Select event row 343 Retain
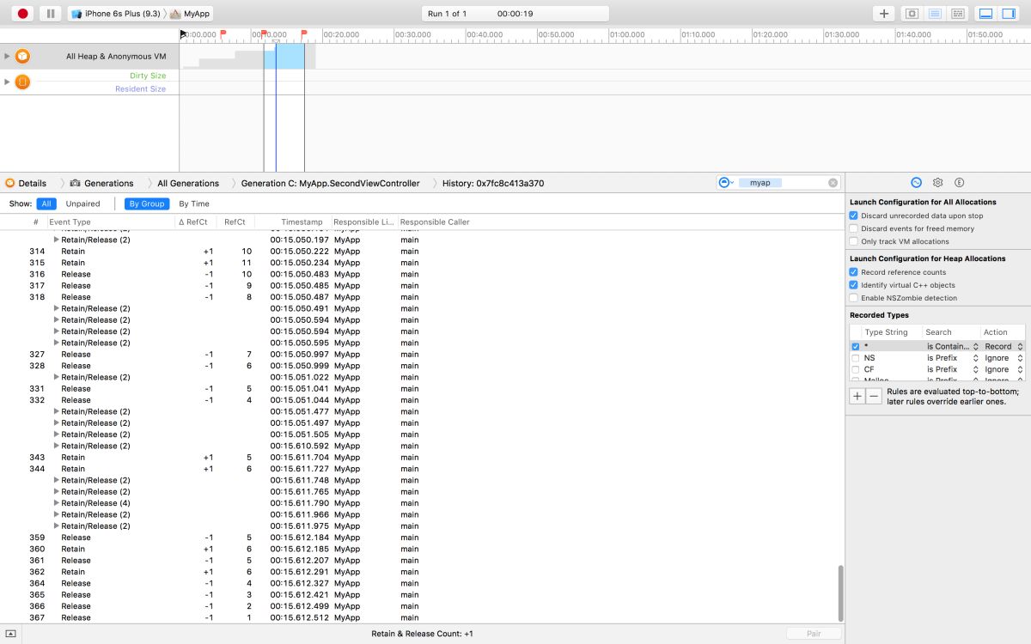The height and width of the screenshot is (644, 1031). (x=421, y=458)
